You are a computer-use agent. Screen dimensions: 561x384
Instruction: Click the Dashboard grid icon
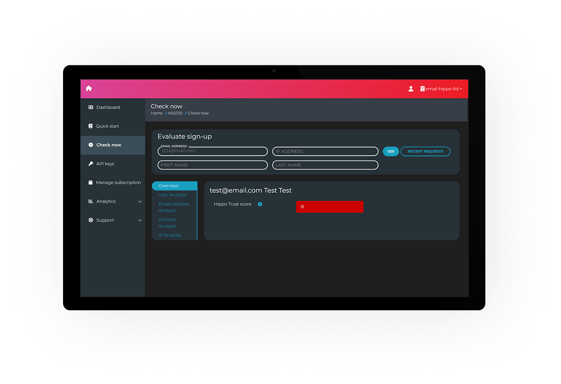tap(90, 107)
